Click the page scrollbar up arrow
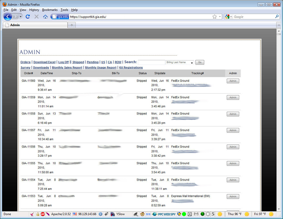Viewport: 283px width, 219px height. 279,31
